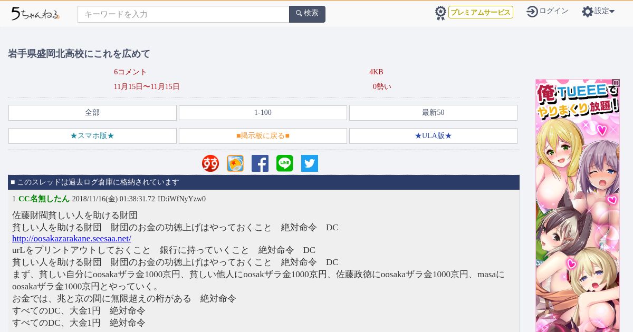This screenshot has width=633, height=332.
Task: Share the thread on Facebook
Action: pyautogui.click(x=260, y=163)
